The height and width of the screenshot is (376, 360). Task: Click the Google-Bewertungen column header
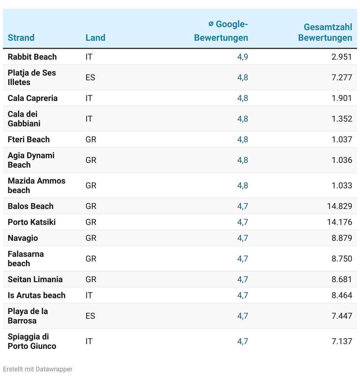[x=221, y=31]
